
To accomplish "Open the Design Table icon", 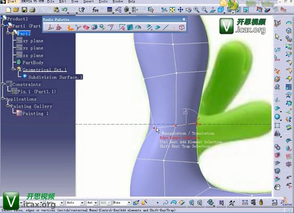I will 109,9.
